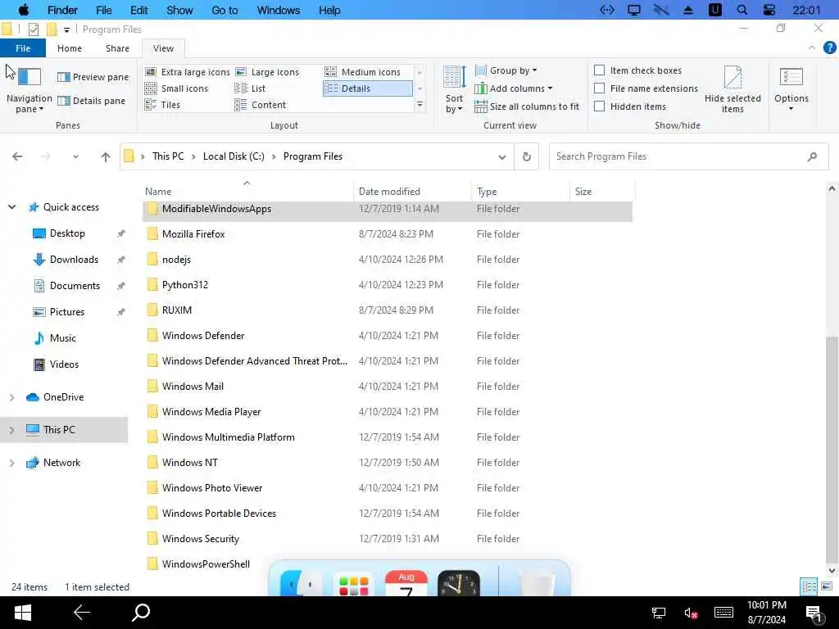This screenshot has height=629, width=839.
Task: Click Hide selected items button
Action: (x=732, y=89)
